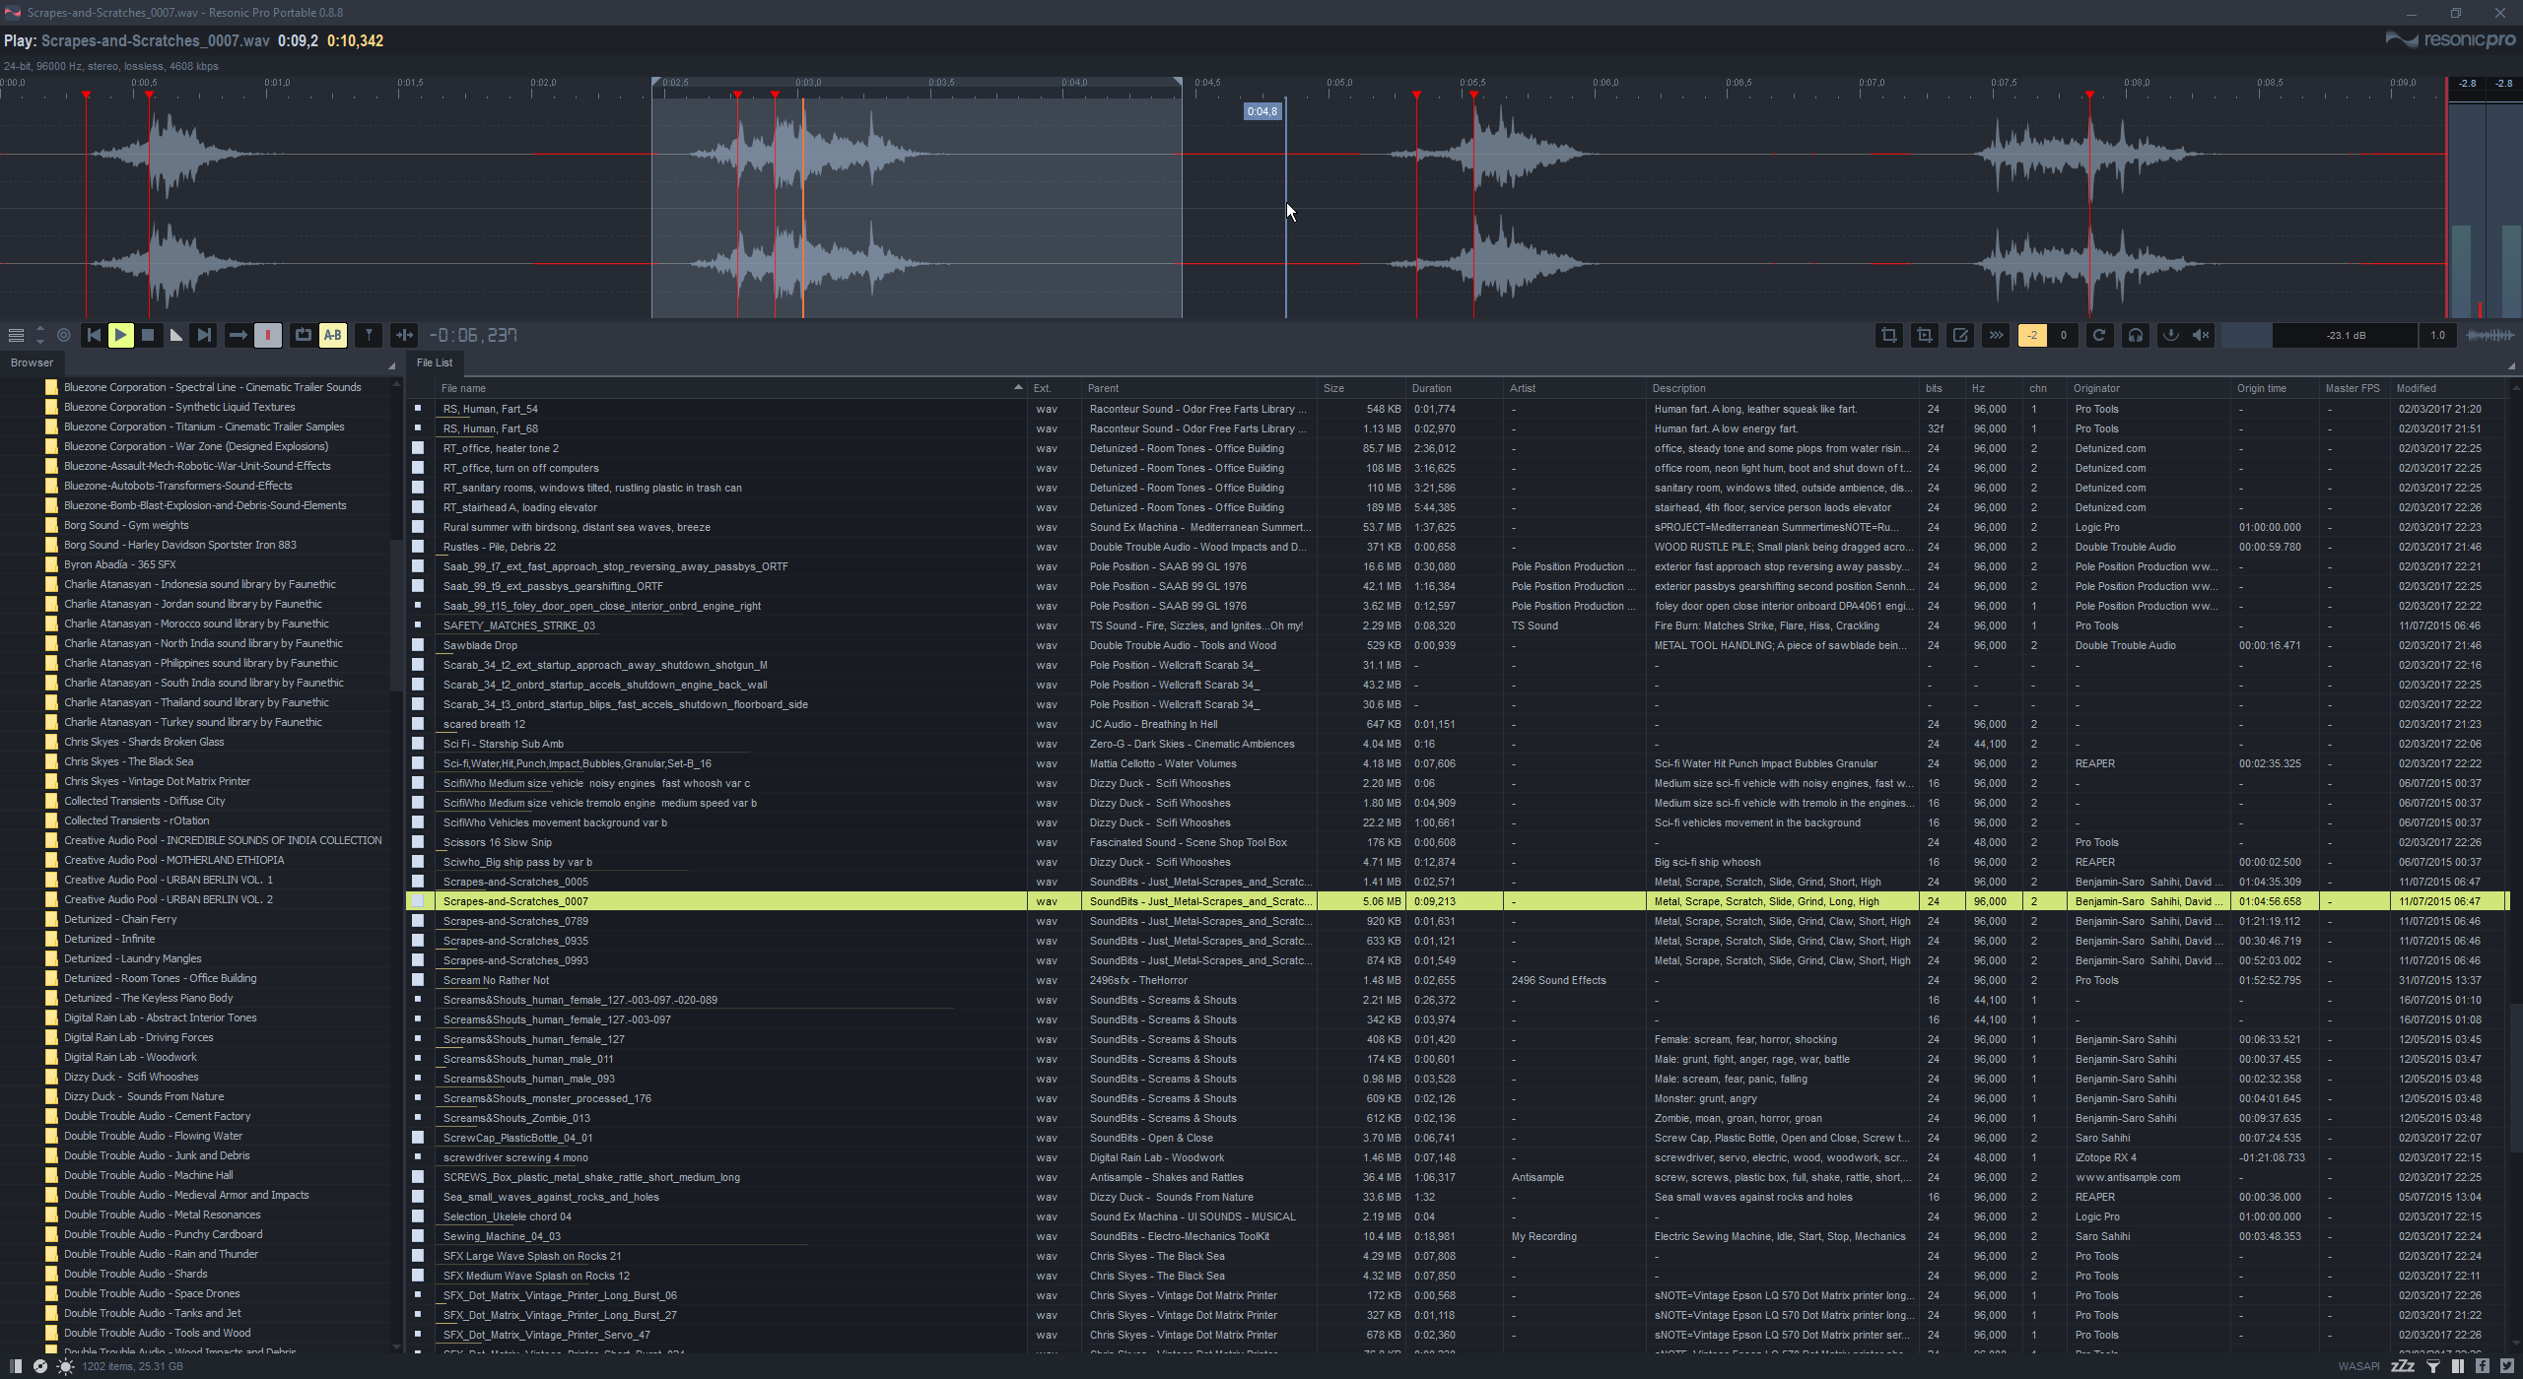
Task: Click the reset circular arrow icon
Action: [2099, 335]
